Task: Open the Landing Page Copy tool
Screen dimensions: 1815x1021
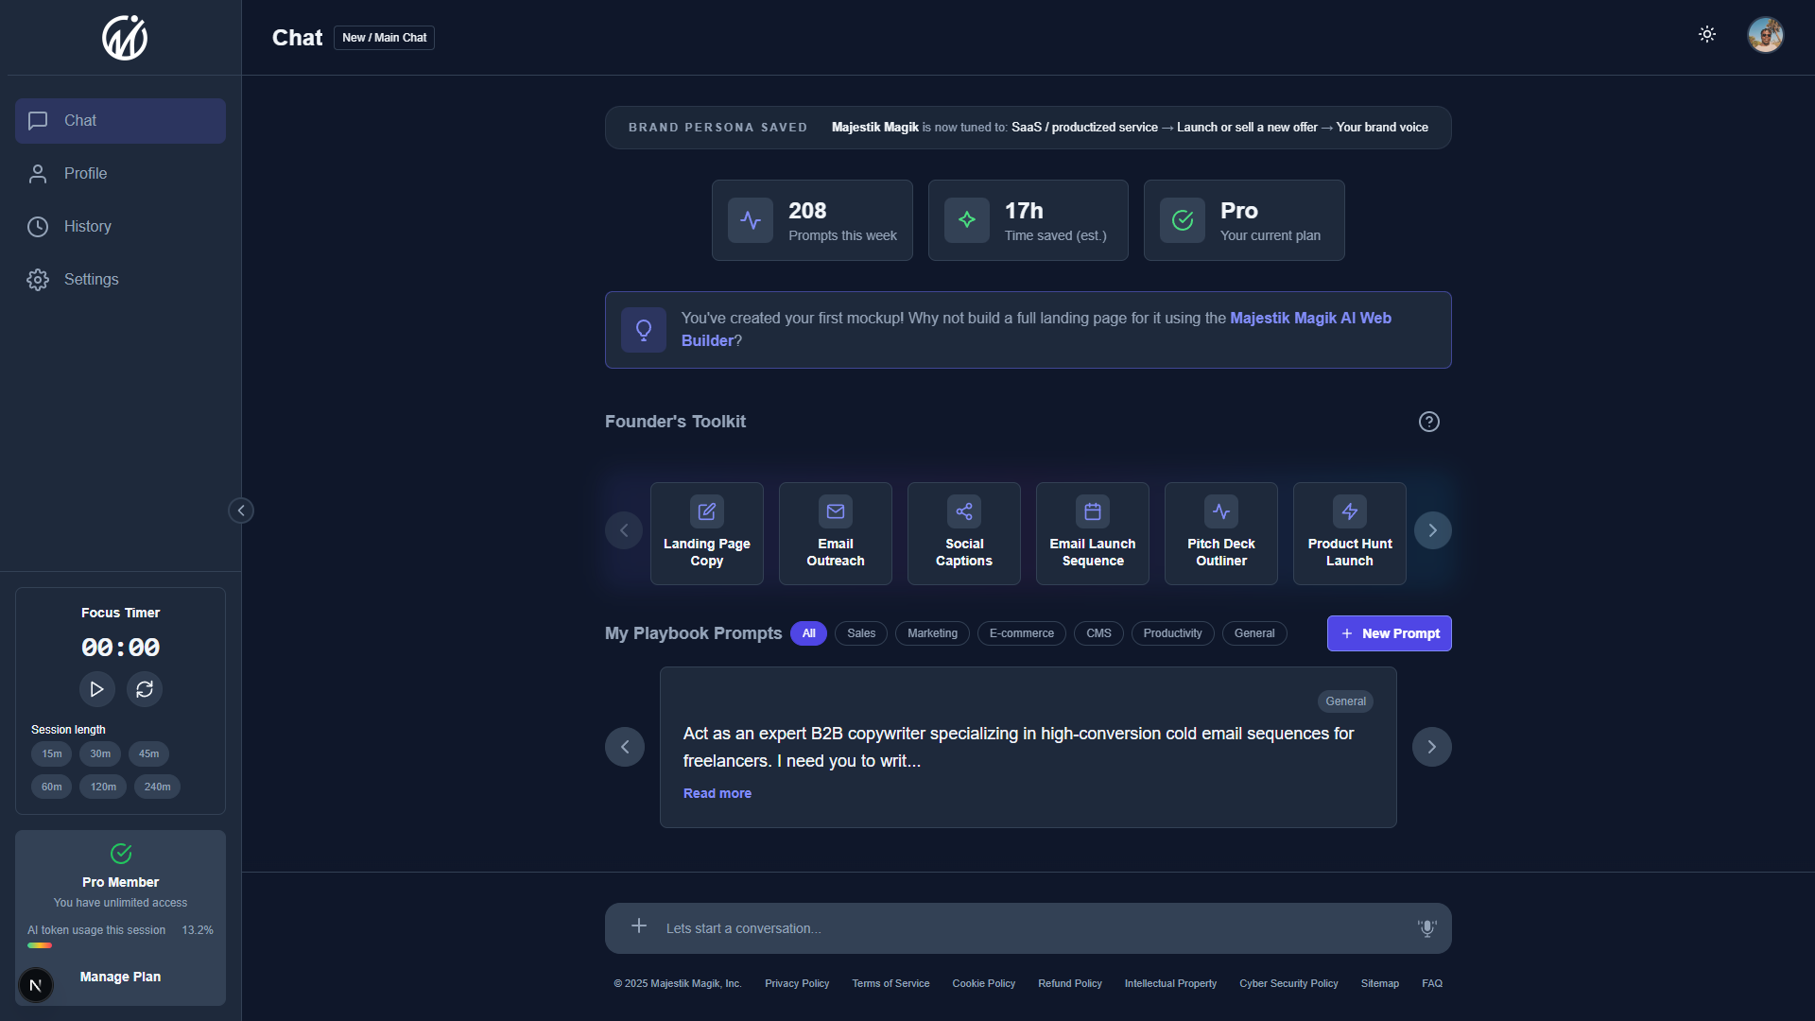Action: (706, 533)
